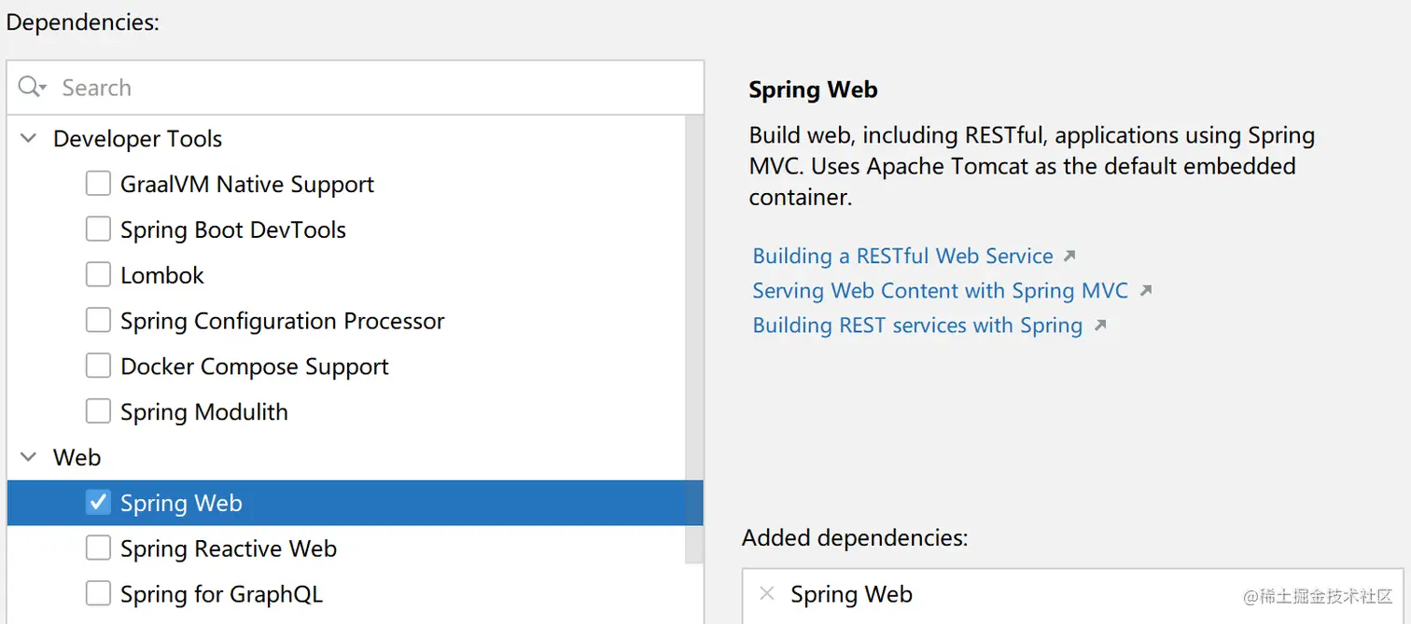Image resolution: width=1411 pixels, height=624 pixels.
Task: Collapse the Developer Tools group
Action: (x=29, y=139)
